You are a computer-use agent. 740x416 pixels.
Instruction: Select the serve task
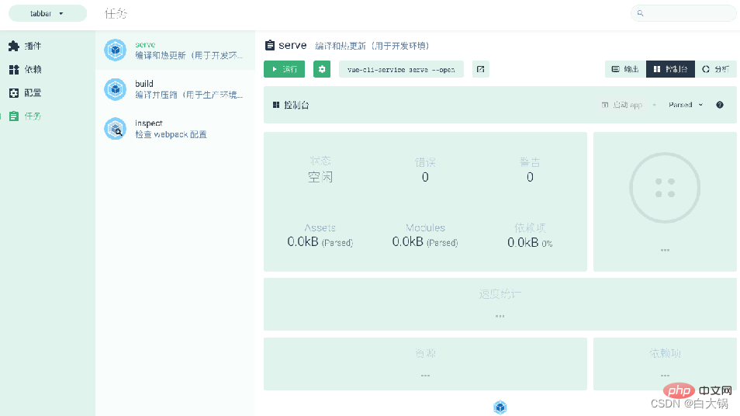175,50
